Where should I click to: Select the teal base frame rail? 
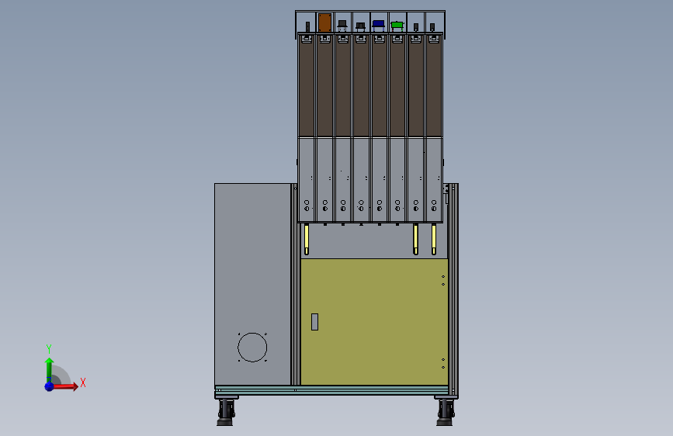tap(331, 390)
